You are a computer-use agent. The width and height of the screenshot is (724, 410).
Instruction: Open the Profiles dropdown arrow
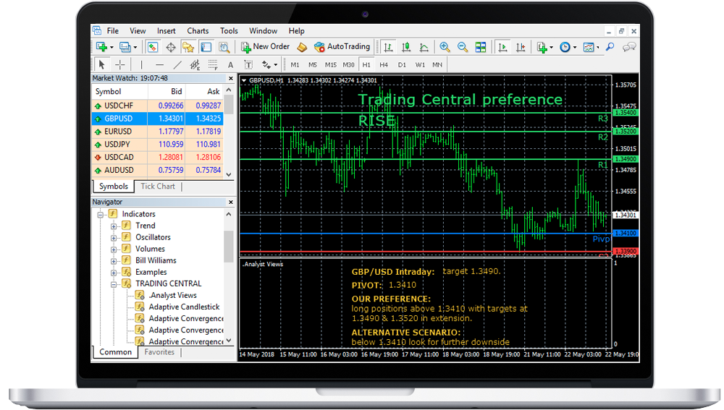coord(135,48)
